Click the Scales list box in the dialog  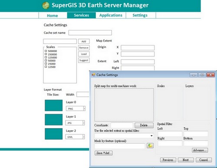(x=169, y=104)
